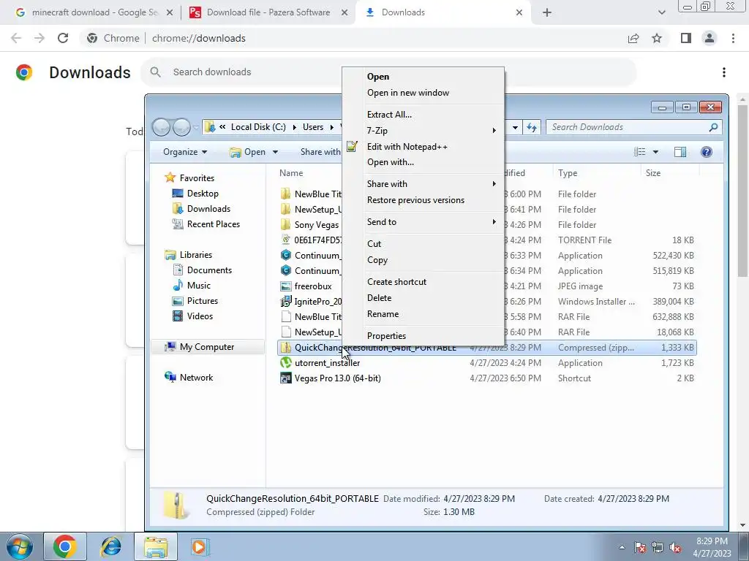Select My Computer in navigation pane
749x561 pixels.
pyautogui.click(x=207, y=347)
